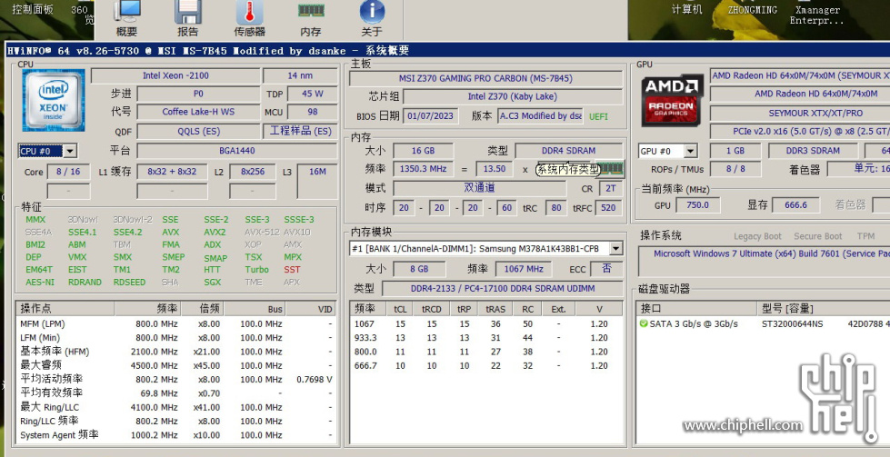
Task: Click the 操作点 column header
Action: (x=65, y=308)
